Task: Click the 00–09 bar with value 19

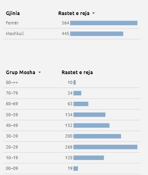Action: (x=76, y=168)
